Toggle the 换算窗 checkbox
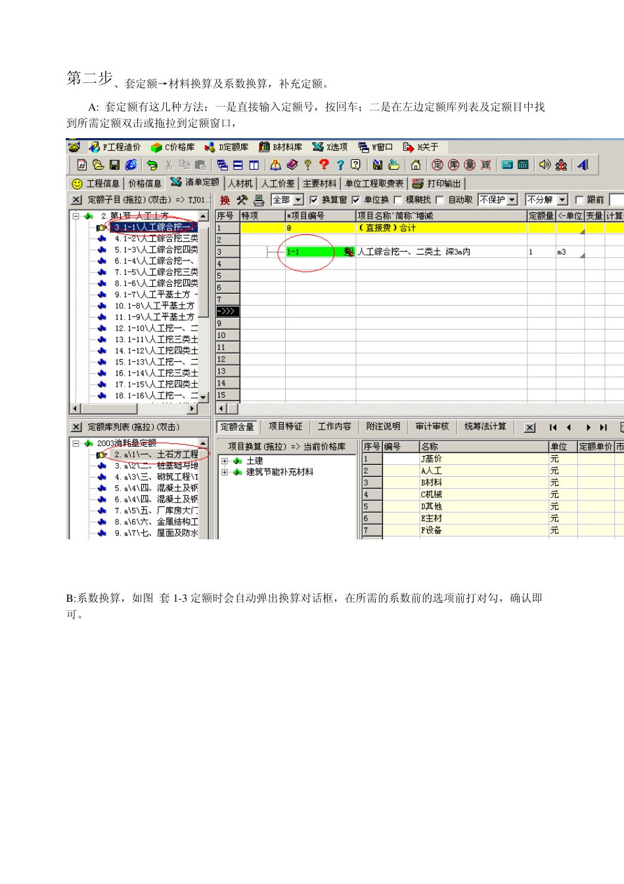The height and width of the screenshot is (884, 624). pos(314,200)
